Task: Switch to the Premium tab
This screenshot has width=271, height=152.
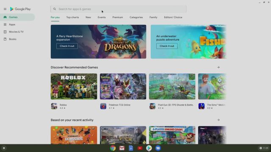Action: coord(118,17)
